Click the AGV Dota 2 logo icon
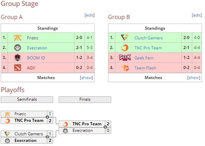This screenshot has height=146, width=205. click(18, 68)
